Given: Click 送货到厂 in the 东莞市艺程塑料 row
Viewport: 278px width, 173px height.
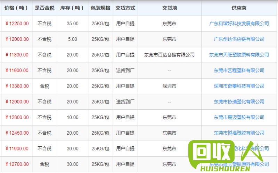Looking at the screenshot, I should click(125, 70).
